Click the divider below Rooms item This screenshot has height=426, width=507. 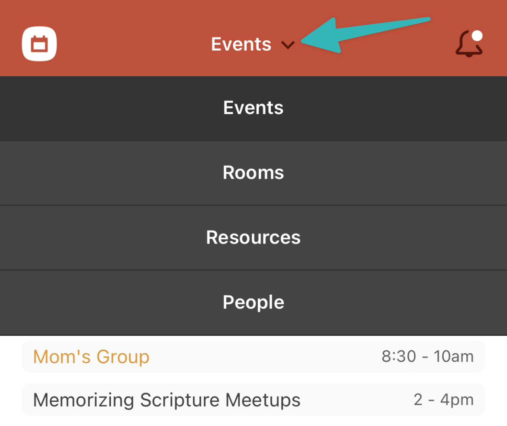pyautogui.click(x=253, y=205)
